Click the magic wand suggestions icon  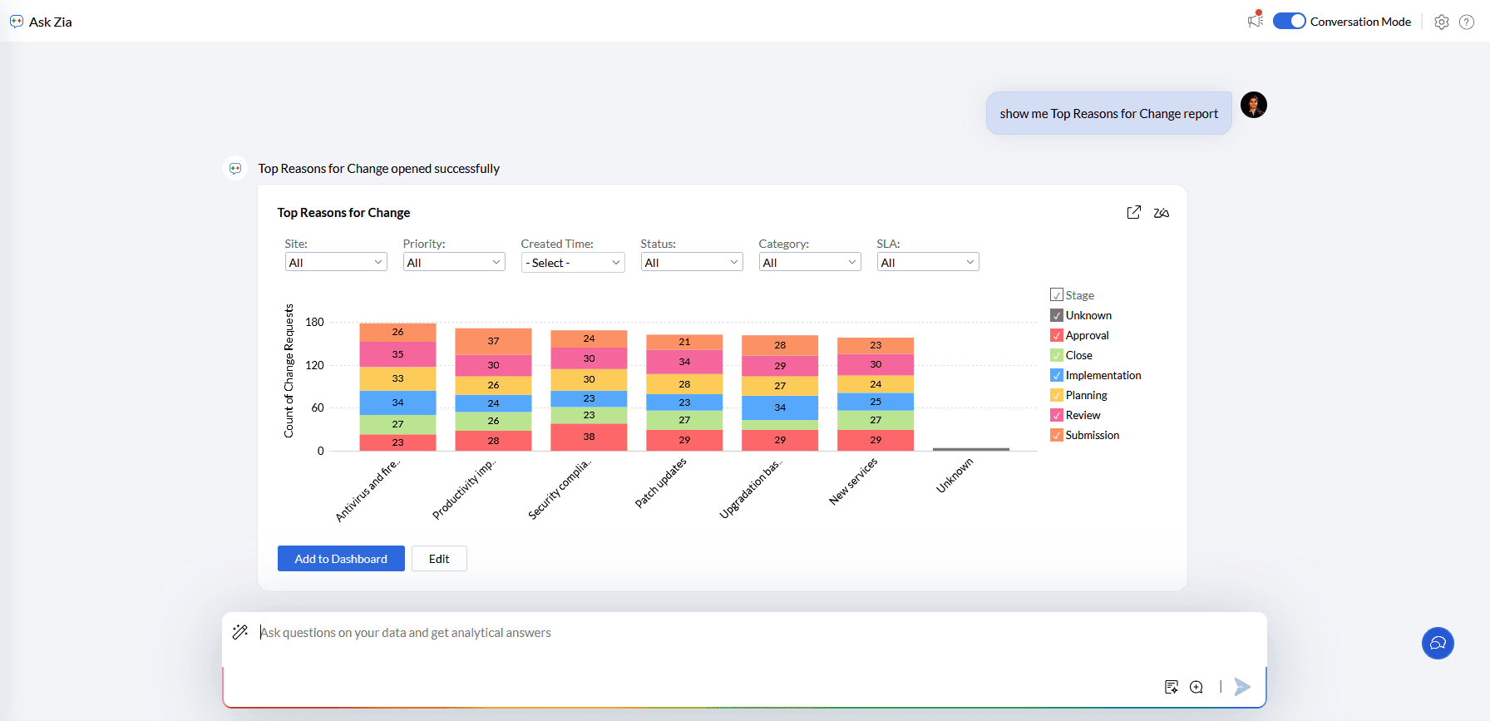click(x=240, y=632)
